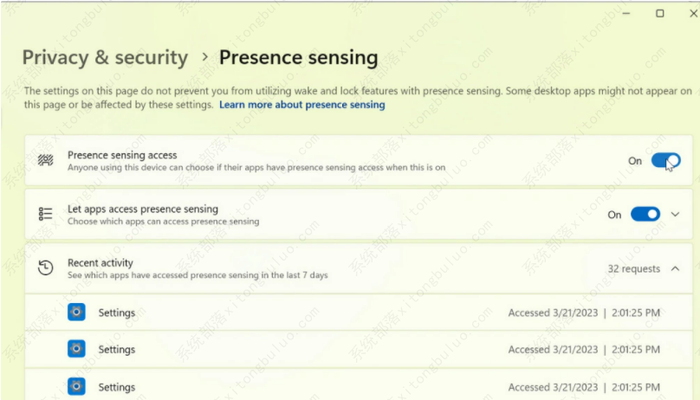Viewport: 700px width, 400px height.
Task: Click the 32 requests label
Action: click(634, 268)
